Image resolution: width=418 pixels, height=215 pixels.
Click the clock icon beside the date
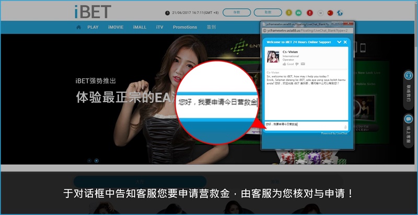(x=167, y=13)
